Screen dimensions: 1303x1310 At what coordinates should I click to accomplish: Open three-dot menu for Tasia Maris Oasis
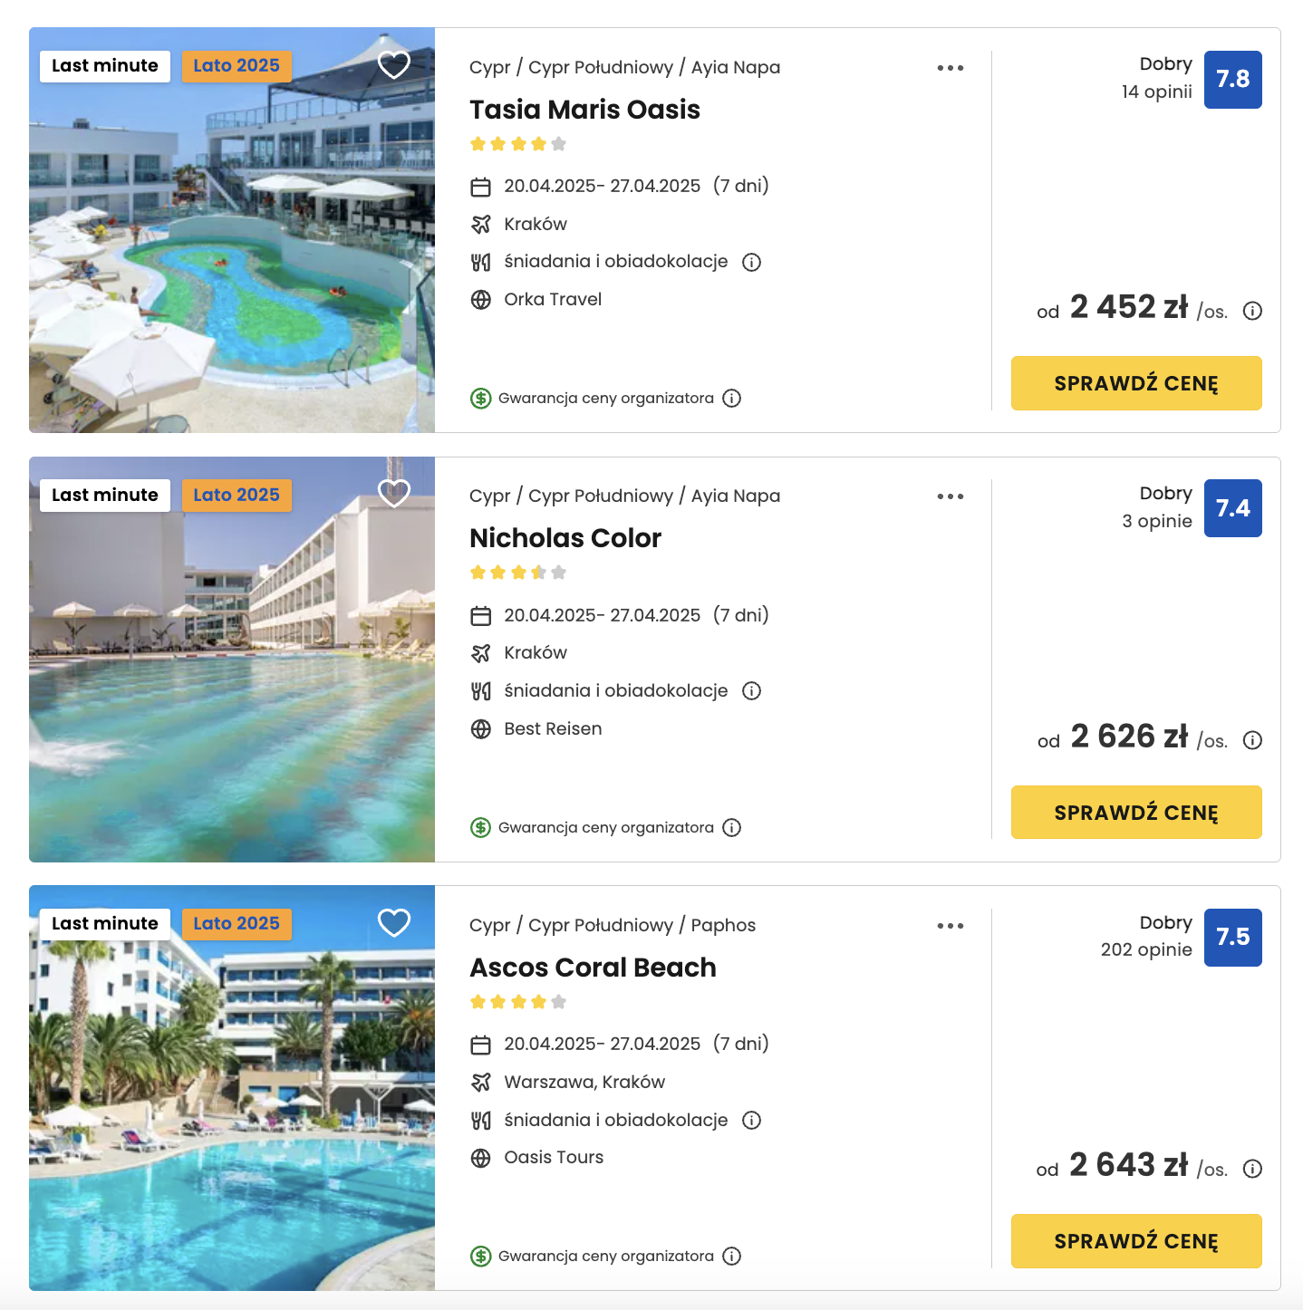pyautogui.click(x=951, y=68)
